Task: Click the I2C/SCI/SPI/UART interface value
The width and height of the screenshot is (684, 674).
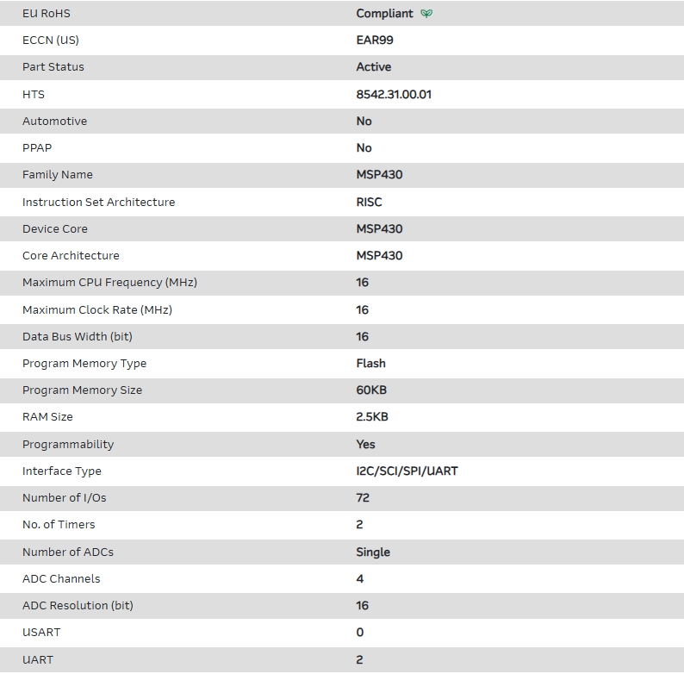Action: (x=407, y=471)
